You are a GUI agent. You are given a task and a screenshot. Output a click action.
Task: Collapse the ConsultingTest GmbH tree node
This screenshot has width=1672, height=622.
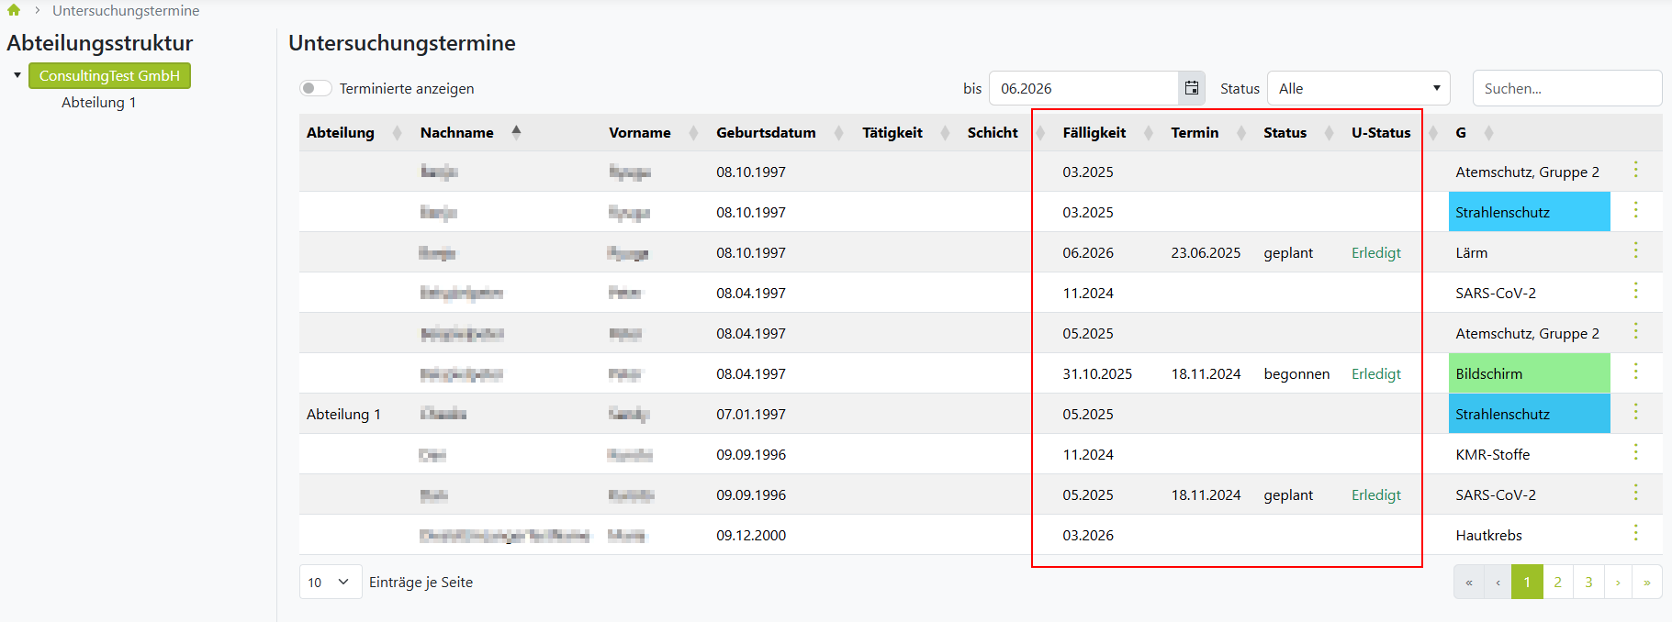[x=17, y=75]
